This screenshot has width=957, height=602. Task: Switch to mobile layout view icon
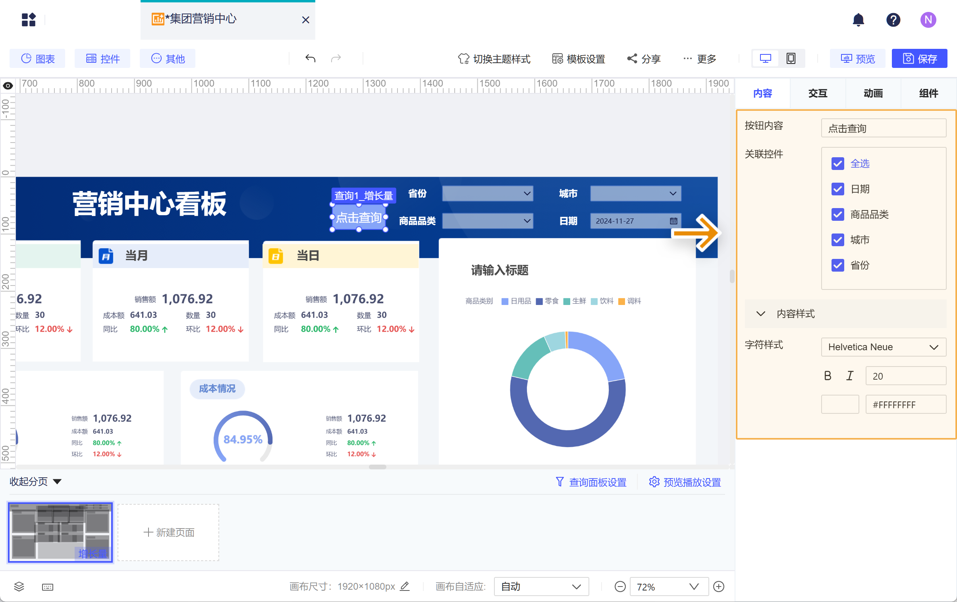tap(791, 58)
